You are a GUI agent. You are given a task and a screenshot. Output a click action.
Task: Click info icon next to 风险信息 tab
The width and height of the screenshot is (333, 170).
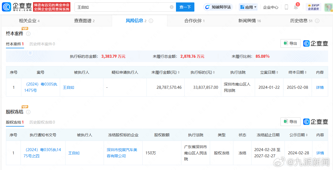tap(151, 21)
